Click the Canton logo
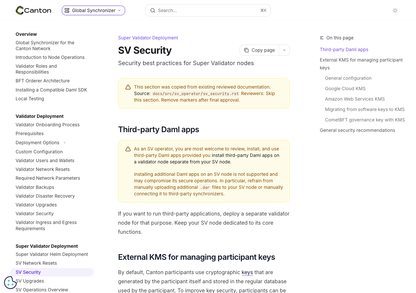The image size is (416, 293). (x=33, y=10)
